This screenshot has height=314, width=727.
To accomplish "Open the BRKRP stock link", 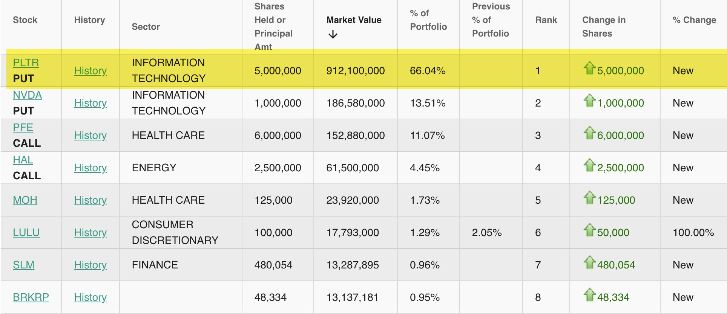I will coord(31,297).
